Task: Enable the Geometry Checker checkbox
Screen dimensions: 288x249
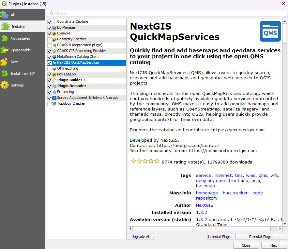Action: tap(50, 40)
